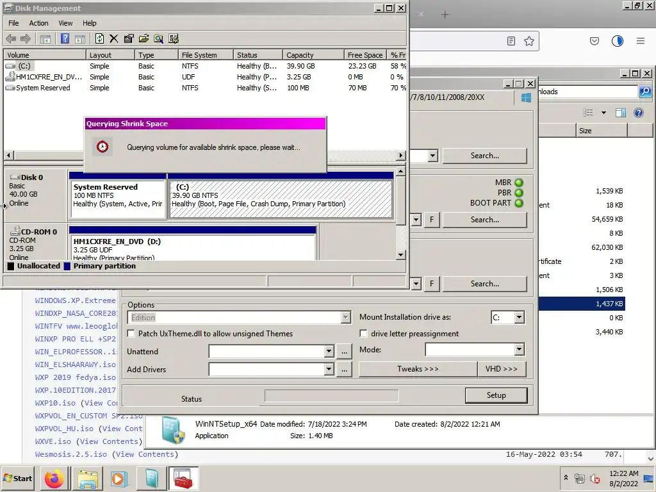Image resolution: width=656 pixels, height=492 pixels.
Task: Sort by the Free Space column header
Action: (365, 55)
